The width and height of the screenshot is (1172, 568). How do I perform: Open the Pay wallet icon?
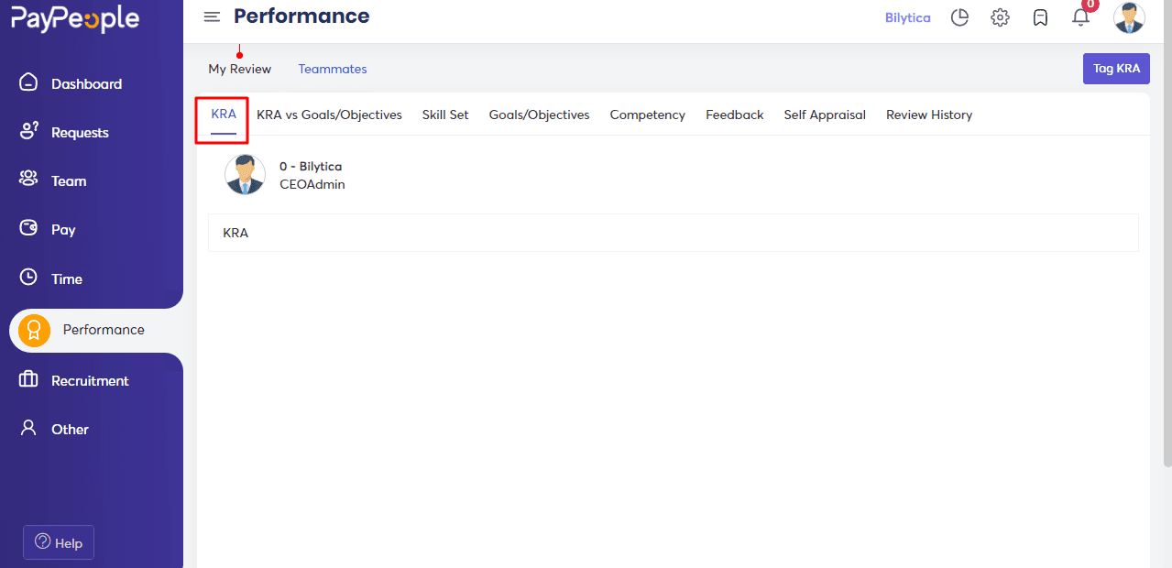point(28,228)
